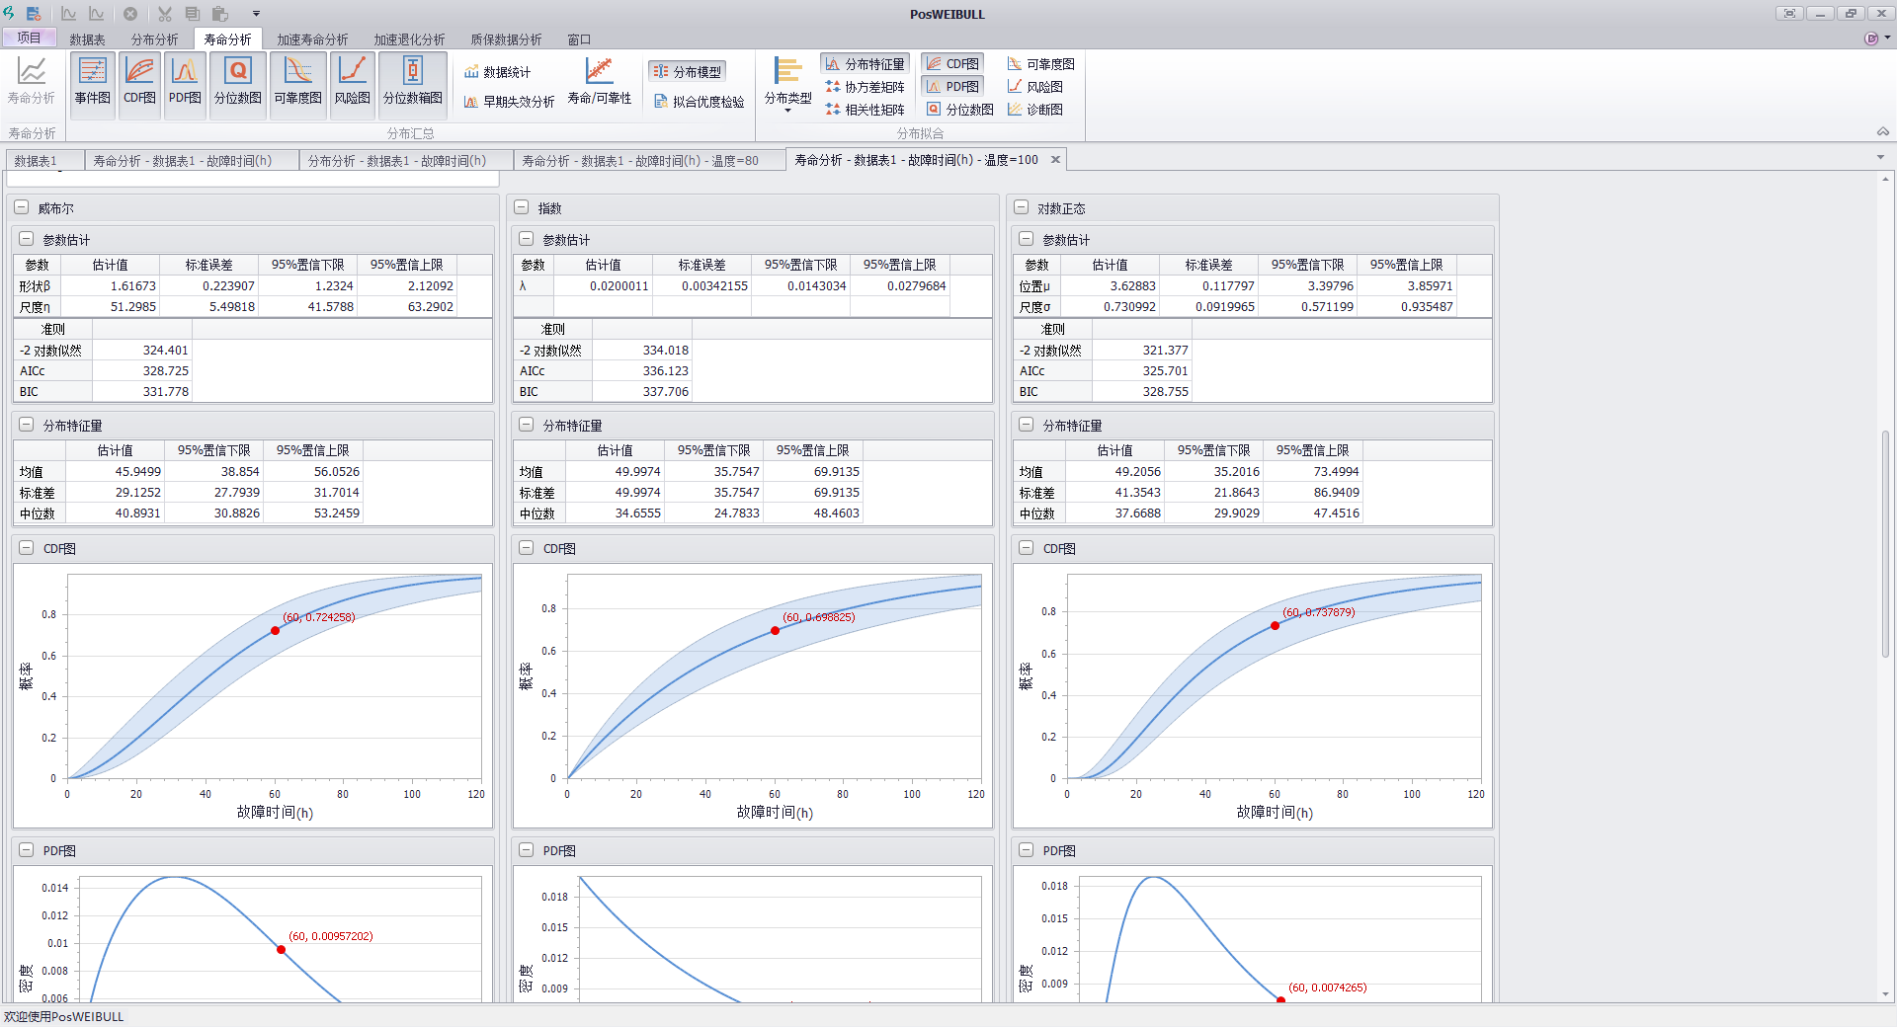Image resolution: width=1897 pixels, height=1027 pixels.
Task: Click the 位置μ estimate 3.62883
Action: coord(1132,285)
